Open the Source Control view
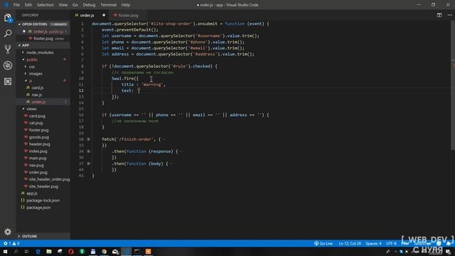 coord(8,49)
